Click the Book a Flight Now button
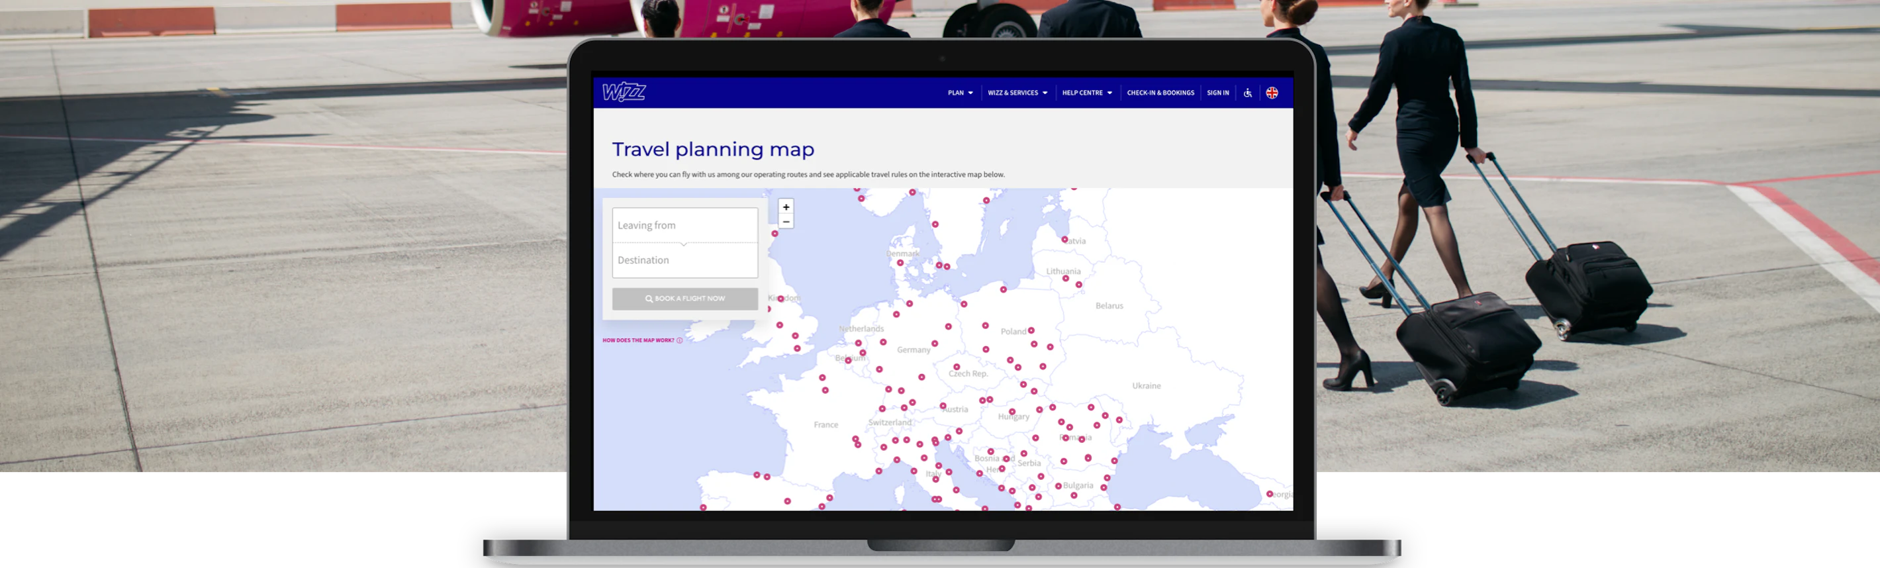 point(685,299)
